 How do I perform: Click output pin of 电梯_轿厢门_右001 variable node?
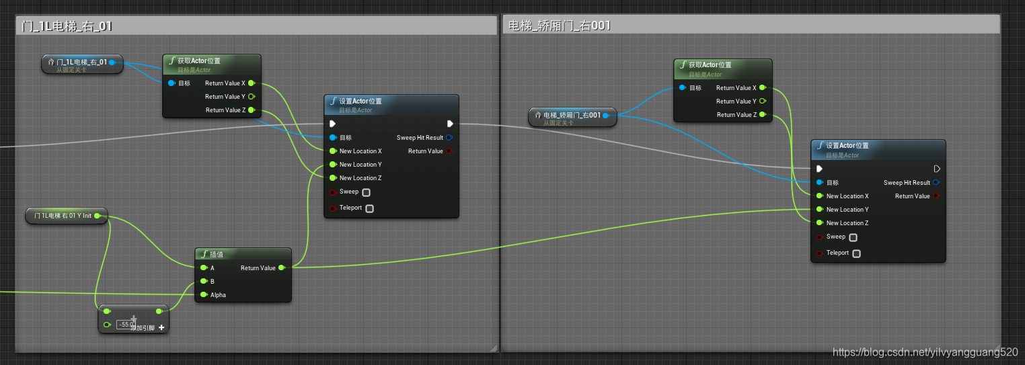tap(605, 116)
